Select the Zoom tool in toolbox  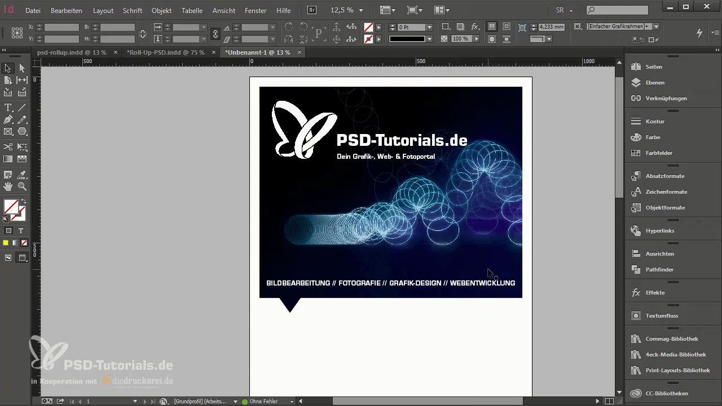[22, 186]
